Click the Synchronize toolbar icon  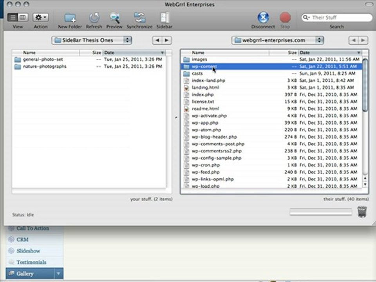click(139, 18)
